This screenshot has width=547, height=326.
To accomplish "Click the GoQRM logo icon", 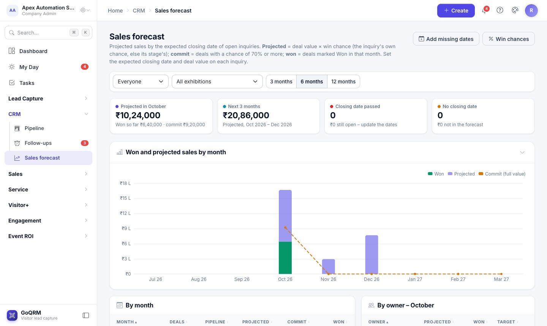I will [12, 315].
